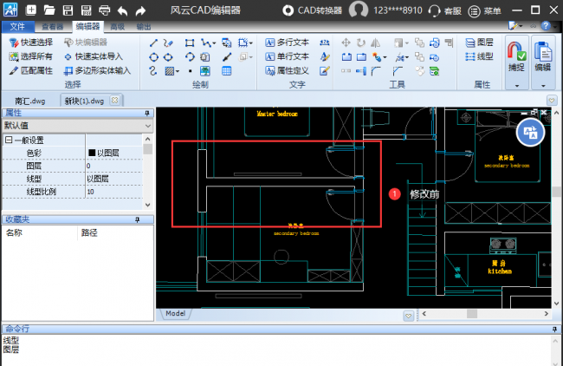Screen dimensions: 563x366
Task: Open the hatch tool dropdown arrow
Action: tap(178, 71)
